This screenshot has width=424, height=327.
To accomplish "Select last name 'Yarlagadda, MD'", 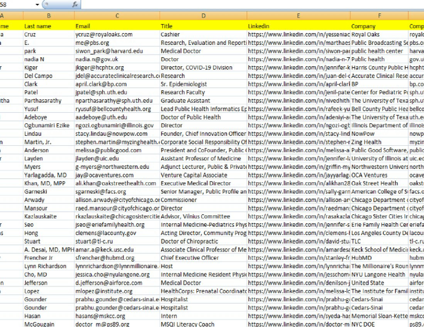I will (x=49, y=175).
